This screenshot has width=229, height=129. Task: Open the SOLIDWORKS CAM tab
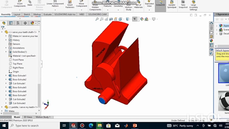point(97,14)
